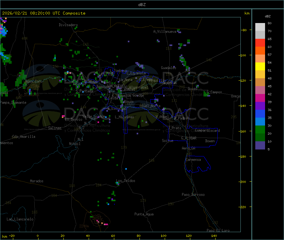Click the magenta echo near El_Desvio
Viewport: 284px width, 240px height.
(63, 116)
